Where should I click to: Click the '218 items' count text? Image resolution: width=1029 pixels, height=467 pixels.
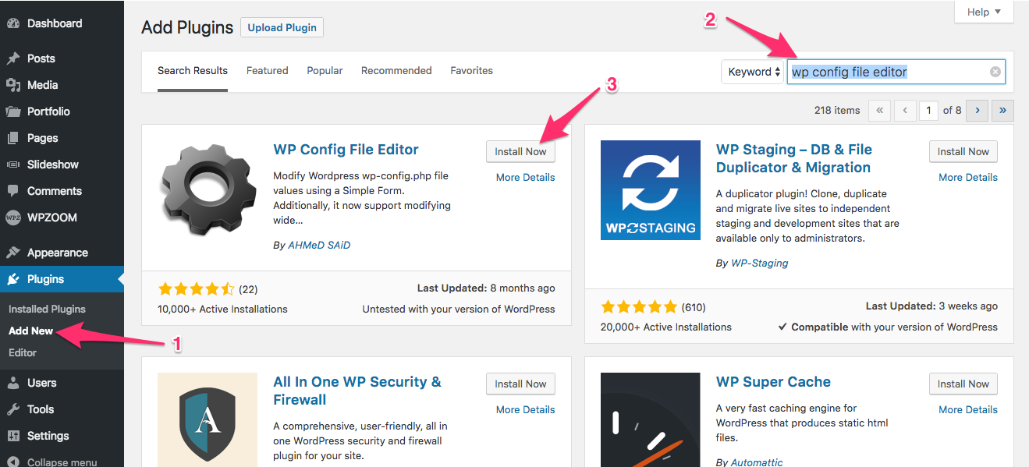[x=836, y=110]
